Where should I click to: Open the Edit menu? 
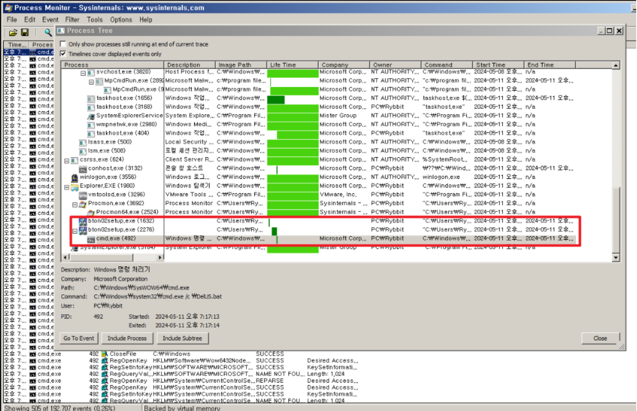click(x=29, y=19)
